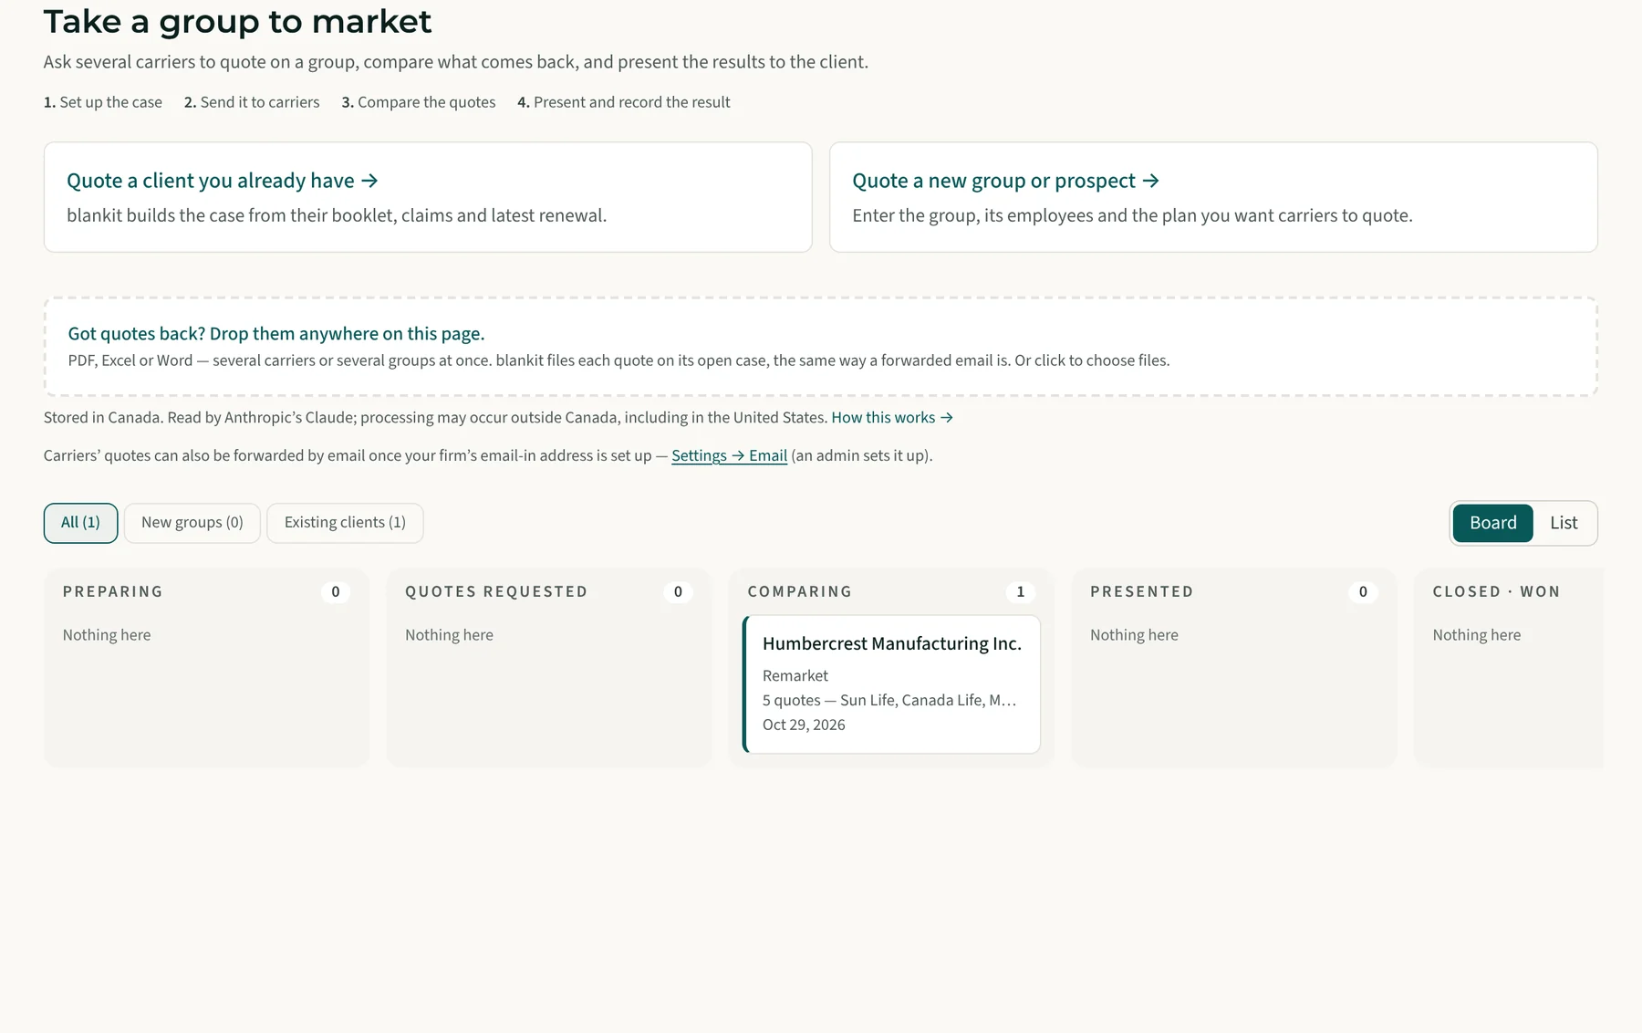Open 'Quote a new group or prospect' card
Viewport: 1642px width, 1033px height.
click(1213, 197)
